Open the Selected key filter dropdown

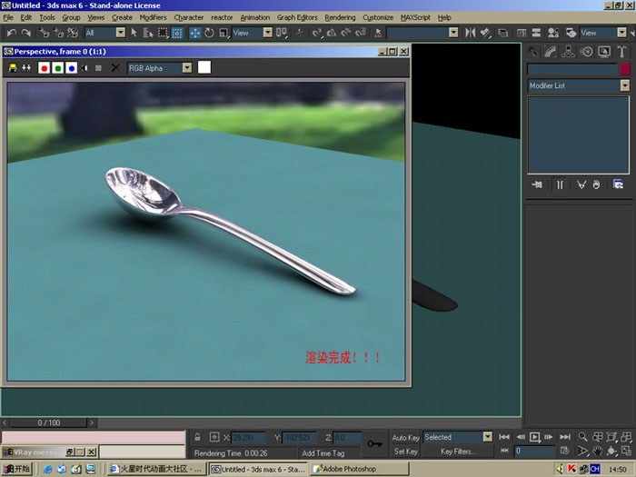tap(488, 437)
